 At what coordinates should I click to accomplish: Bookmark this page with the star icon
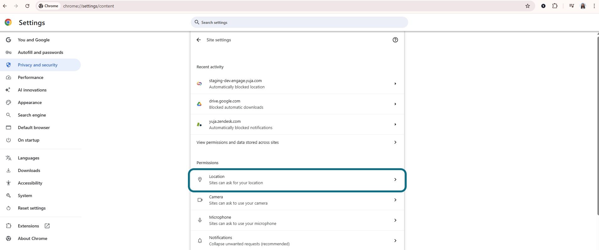pyautogui.click(x=528, y=6)
